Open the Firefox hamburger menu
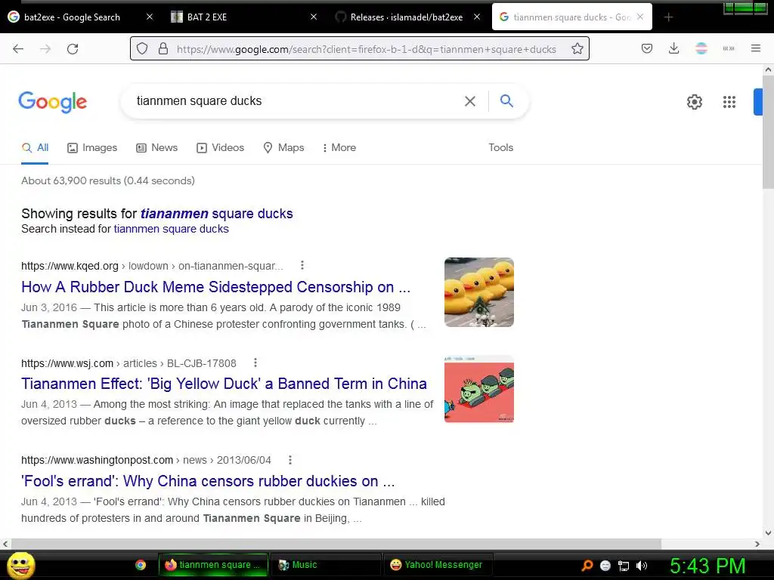The height and width of the screenshot is (580, 774). pyautogui.click(x=755, y=48)
